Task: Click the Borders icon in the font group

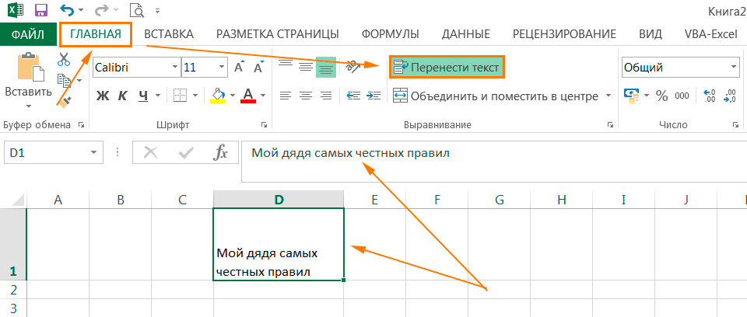Action: pos(180,96)
